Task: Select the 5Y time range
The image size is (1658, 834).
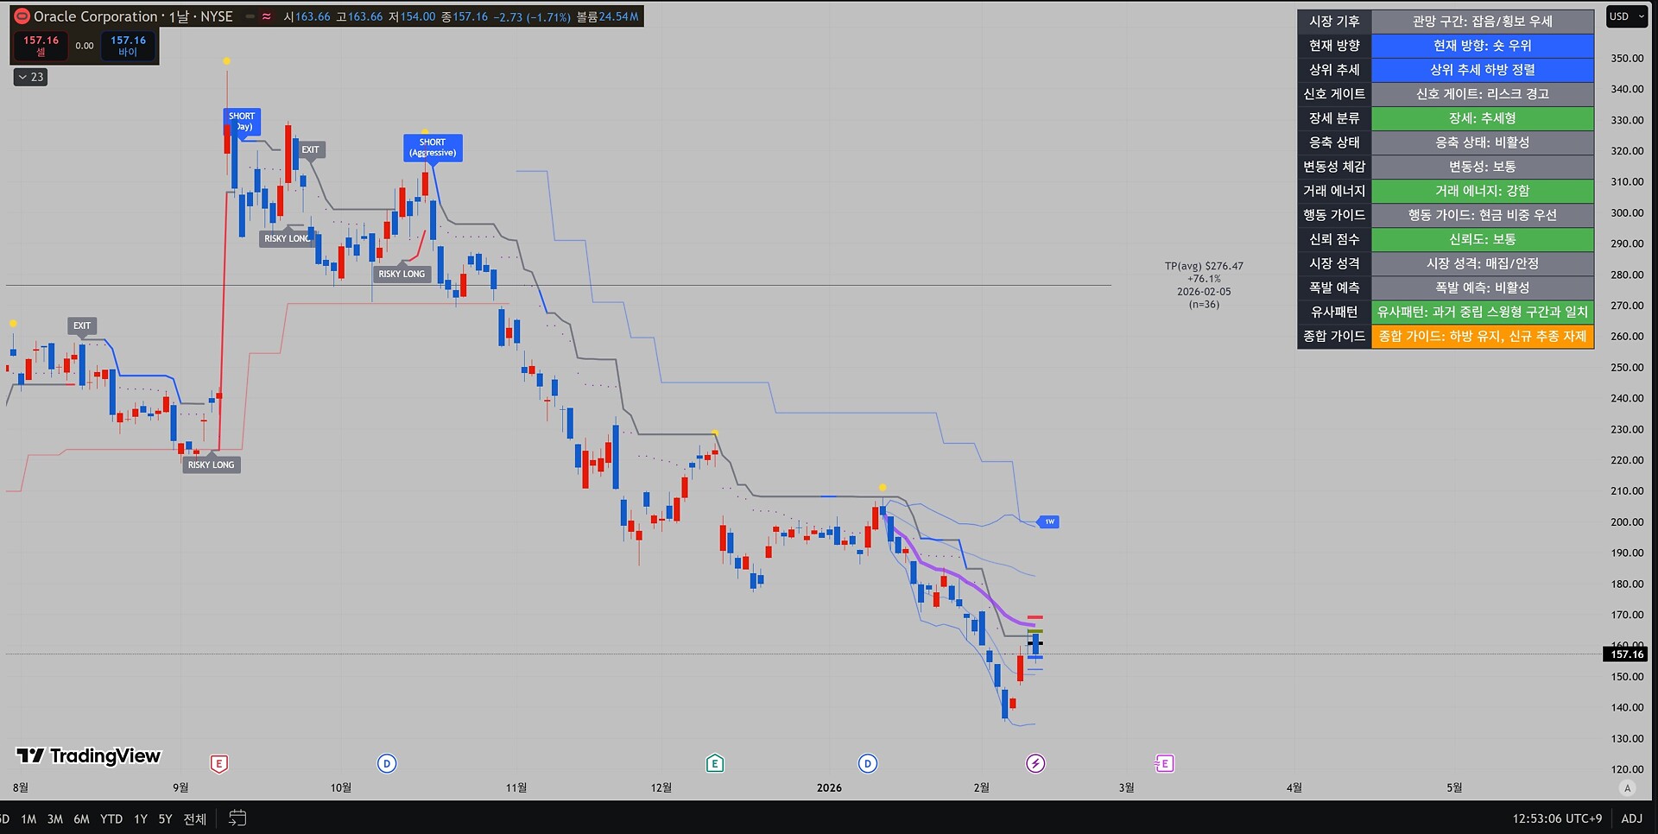Action: (165, 818)
